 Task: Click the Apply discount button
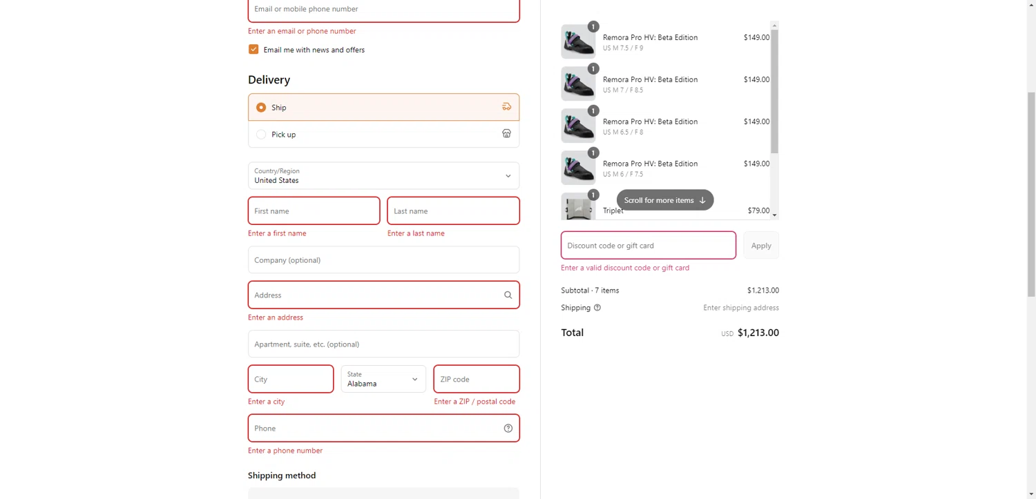click(760, 246)
